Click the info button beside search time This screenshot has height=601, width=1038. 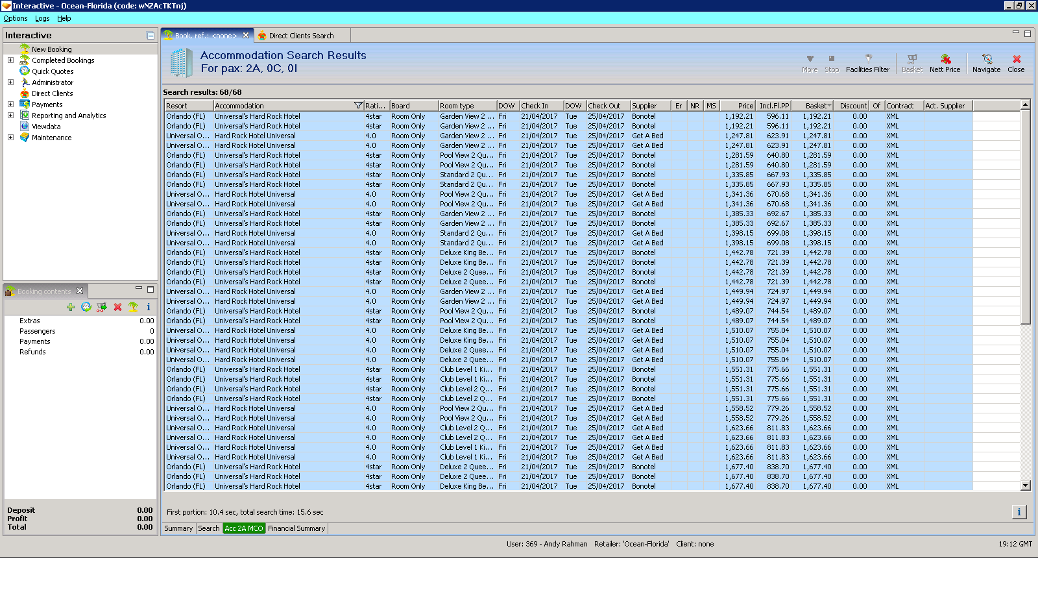click(1019, 512)
